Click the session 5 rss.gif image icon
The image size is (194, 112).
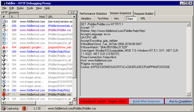coord(4,43)
